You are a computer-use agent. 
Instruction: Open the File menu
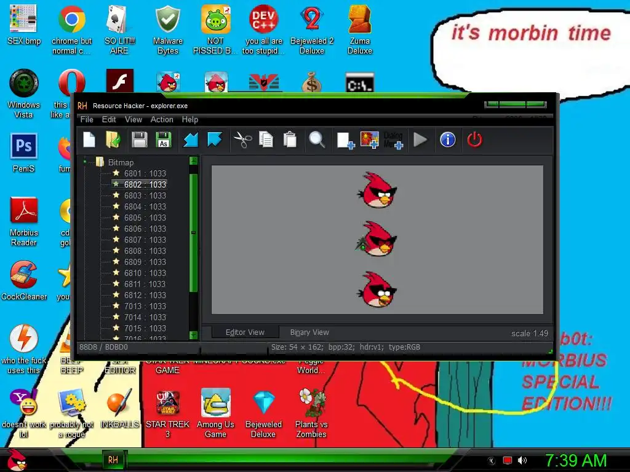[87, 120]
